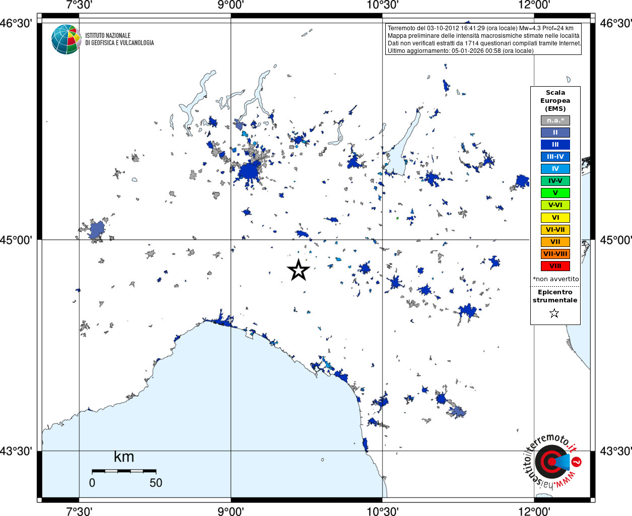The width and height of the screenshot is (632, 516).
Task: Click the VI-VII legend swatch
Action: 555,230
